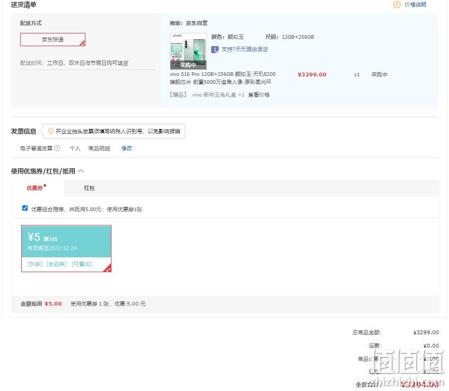The image size is (449, 391).
Task: Collapse the 使用优惠券/红包/抵用 section
Action: pyautogui.click(x=81, y=171)
